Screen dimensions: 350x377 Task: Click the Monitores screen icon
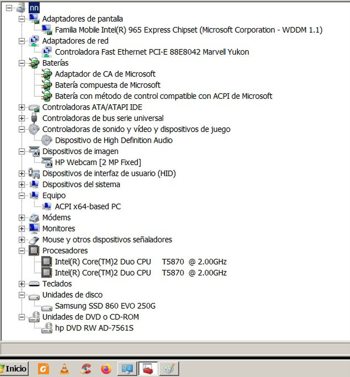(34, 228)
